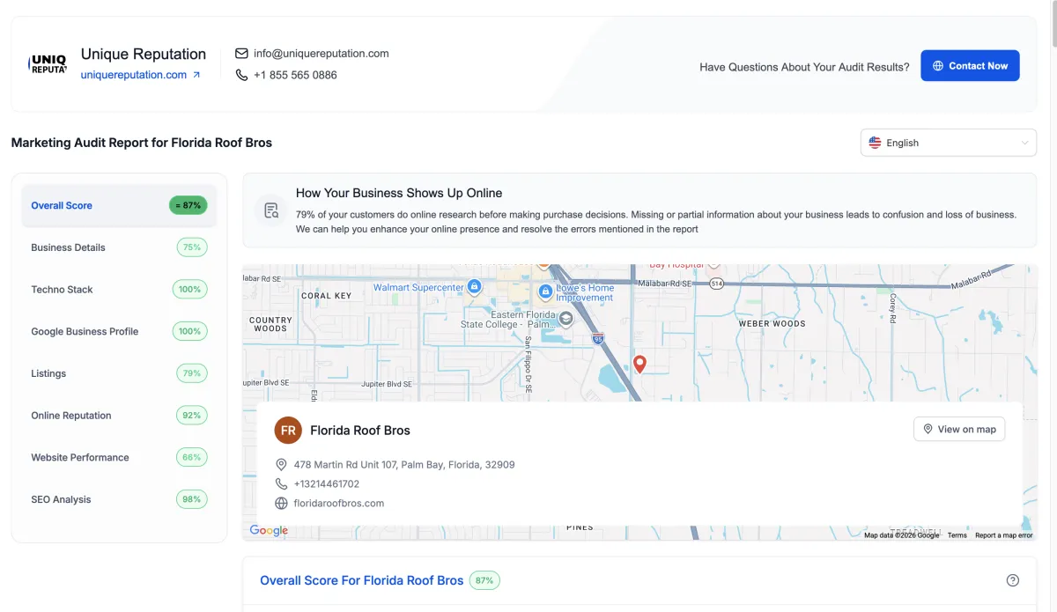Open the Website Performance section

pyautogui.click(x=119, y=458)
